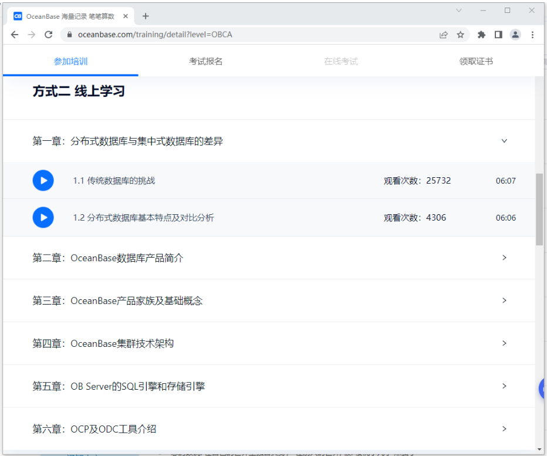Click the back navigation arrow
This screenshot has height=456, width=547.
[x=14, y=35]
